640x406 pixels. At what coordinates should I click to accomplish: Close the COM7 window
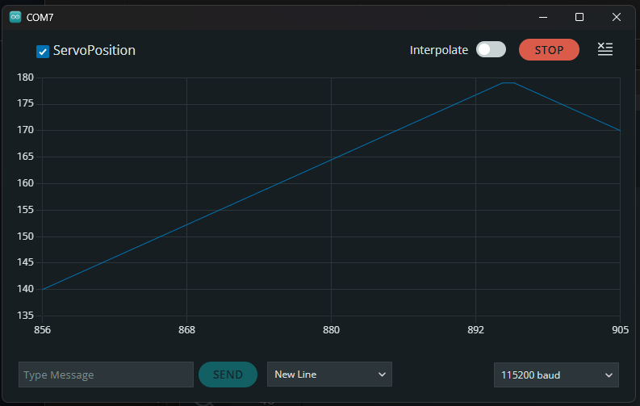pyautogui.click(x=617, y=17)
